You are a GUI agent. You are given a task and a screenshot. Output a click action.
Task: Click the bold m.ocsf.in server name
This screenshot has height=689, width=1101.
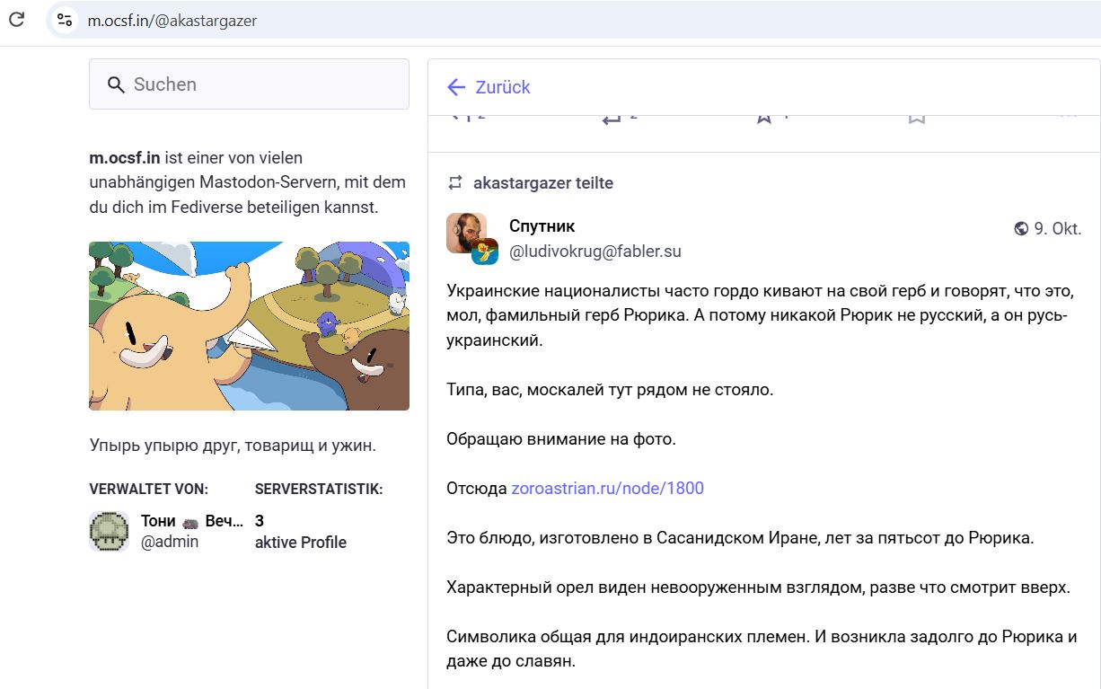[125, 157]
